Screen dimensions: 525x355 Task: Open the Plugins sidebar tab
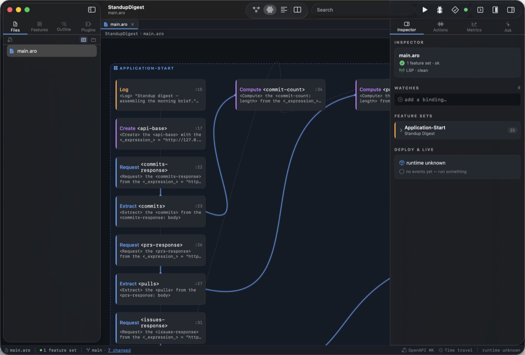pos(88,27)
